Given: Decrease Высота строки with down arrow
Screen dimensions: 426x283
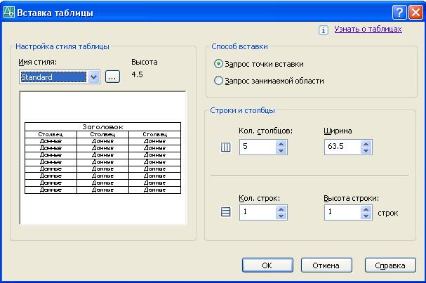Looking at the screenshot, I should point(366,216).
